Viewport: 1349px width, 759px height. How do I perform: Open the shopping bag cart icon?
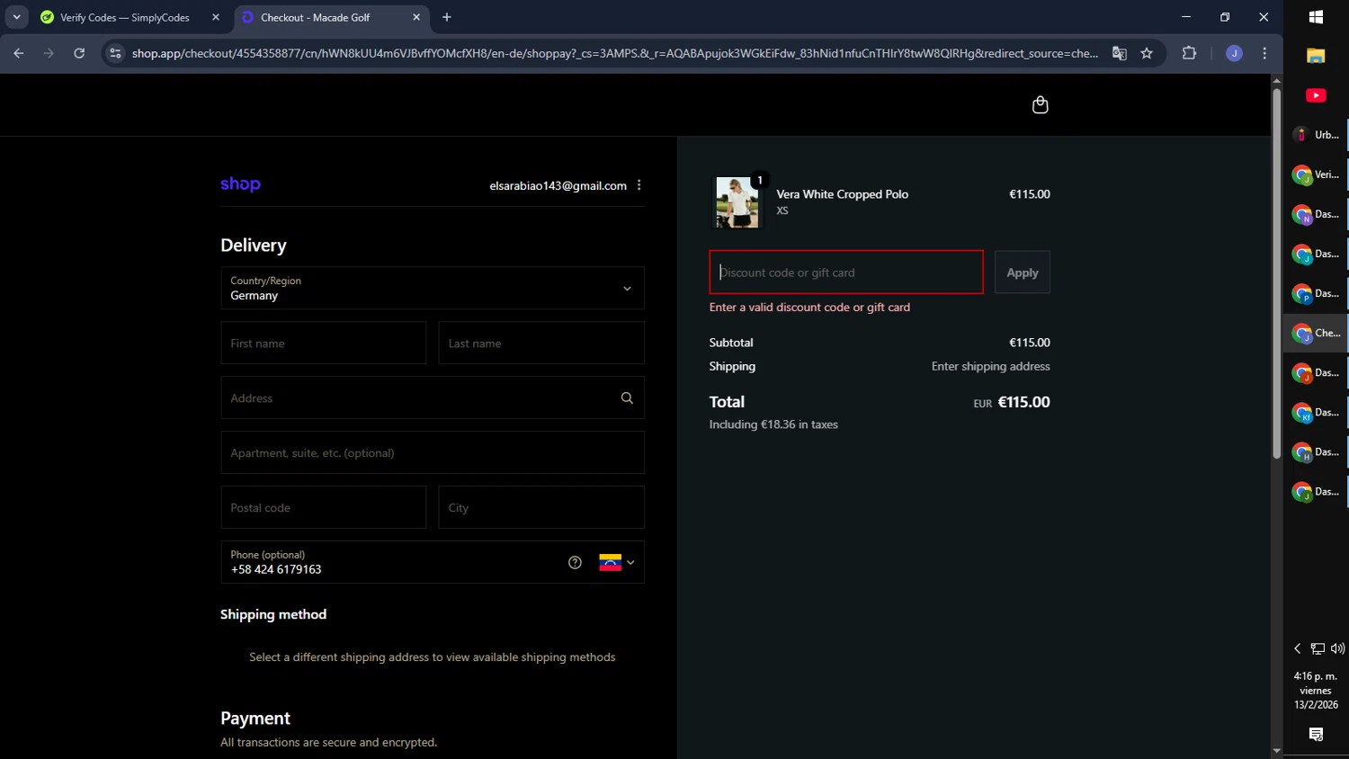pyautogui.click(x=1040, y=105)
